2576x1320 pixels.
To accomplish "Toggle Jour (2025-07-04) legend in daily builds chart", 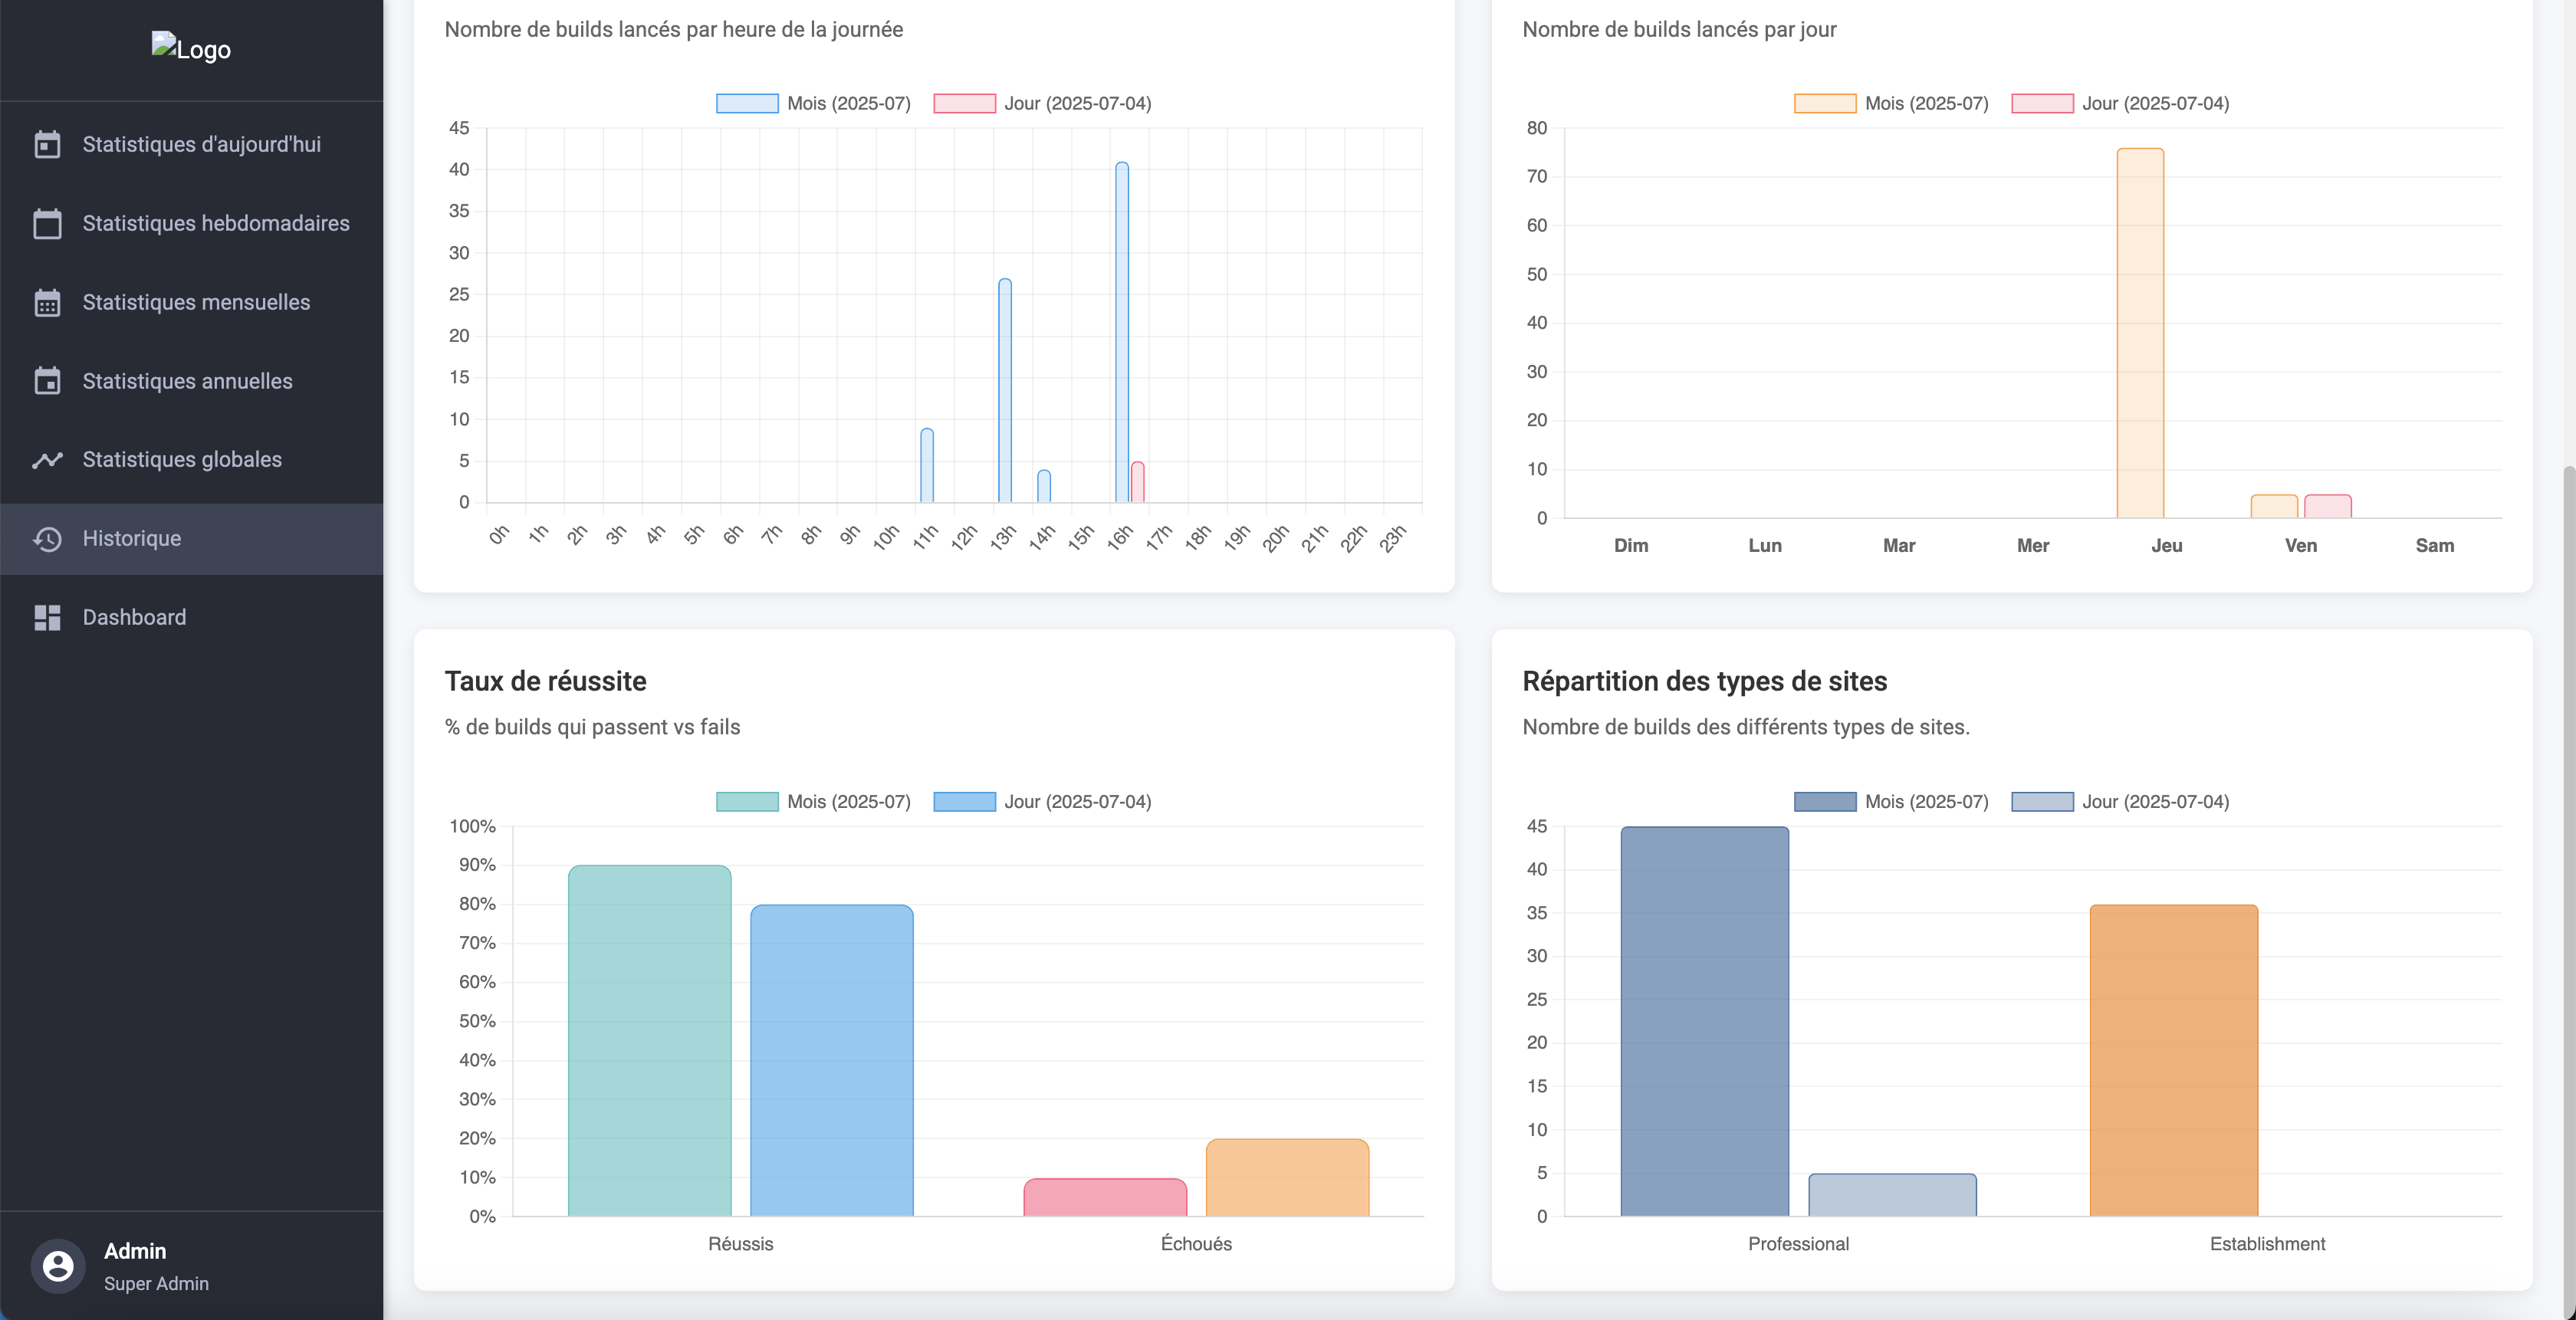I will tap(2155, 104).
